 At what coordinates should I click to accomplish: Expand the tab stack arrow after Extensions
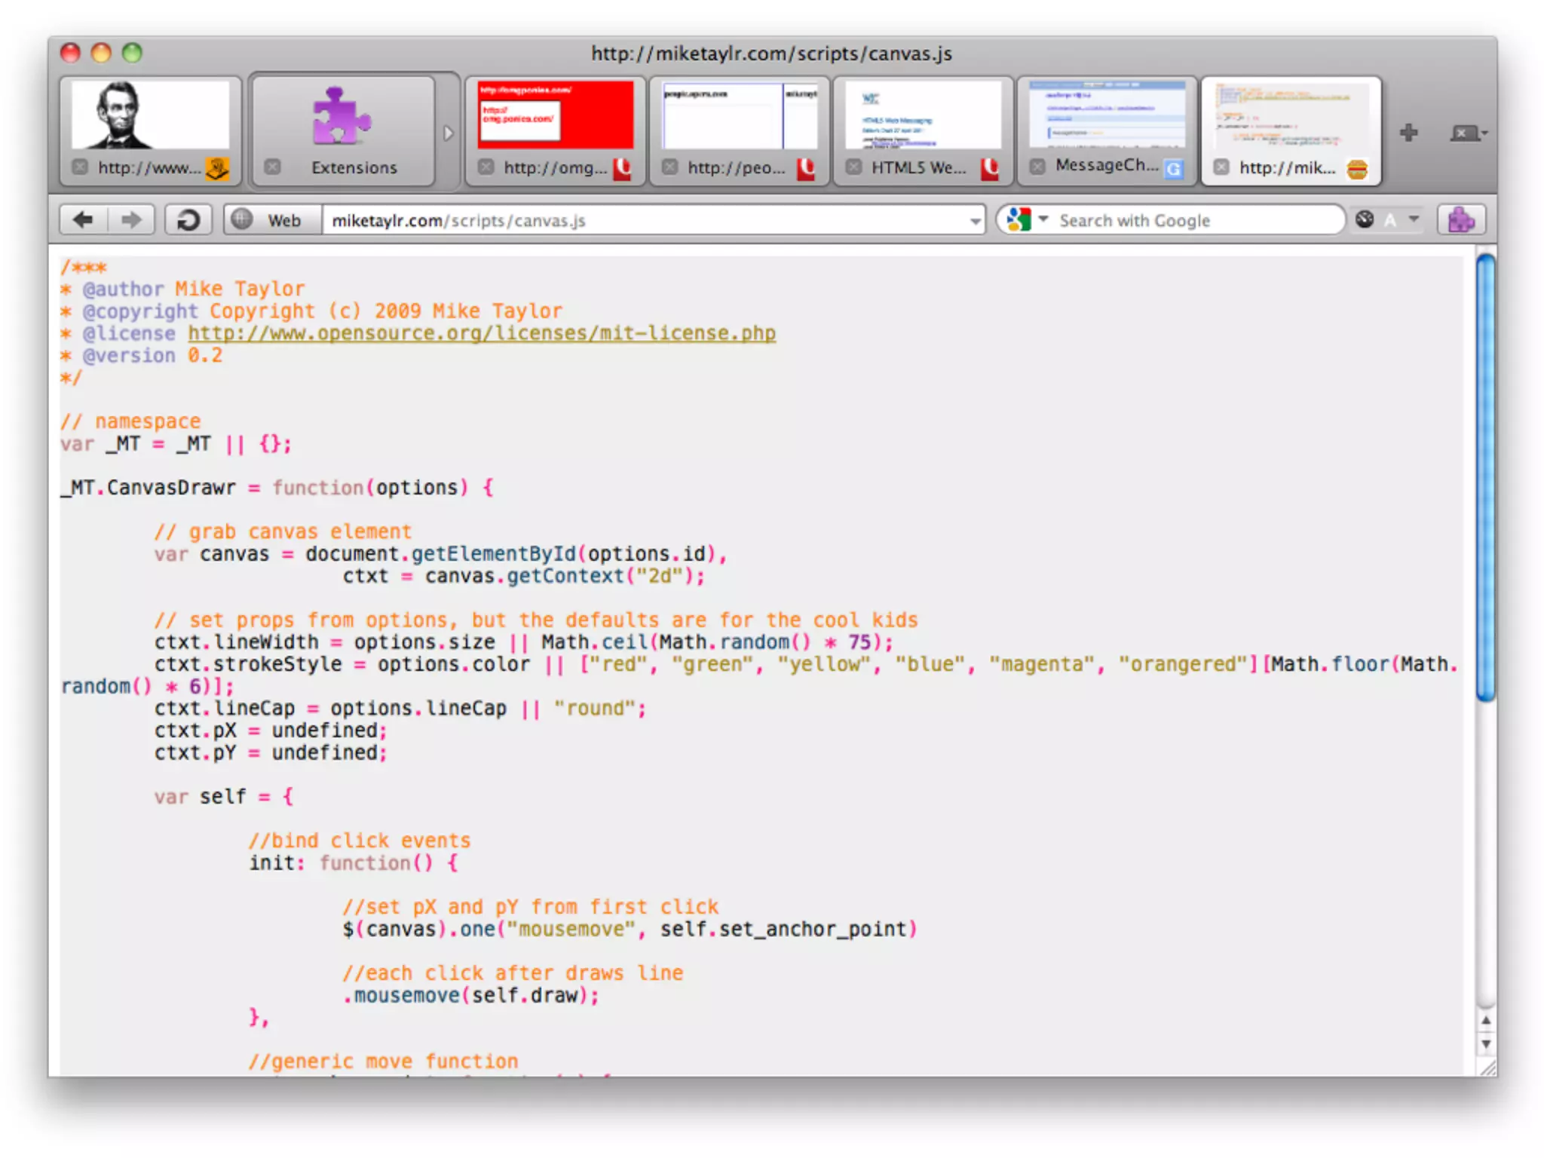click(449, 133)
